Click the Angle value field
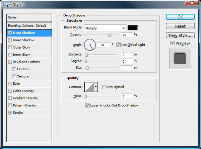This screenshot has height=149, width=201. coord(104,45)
